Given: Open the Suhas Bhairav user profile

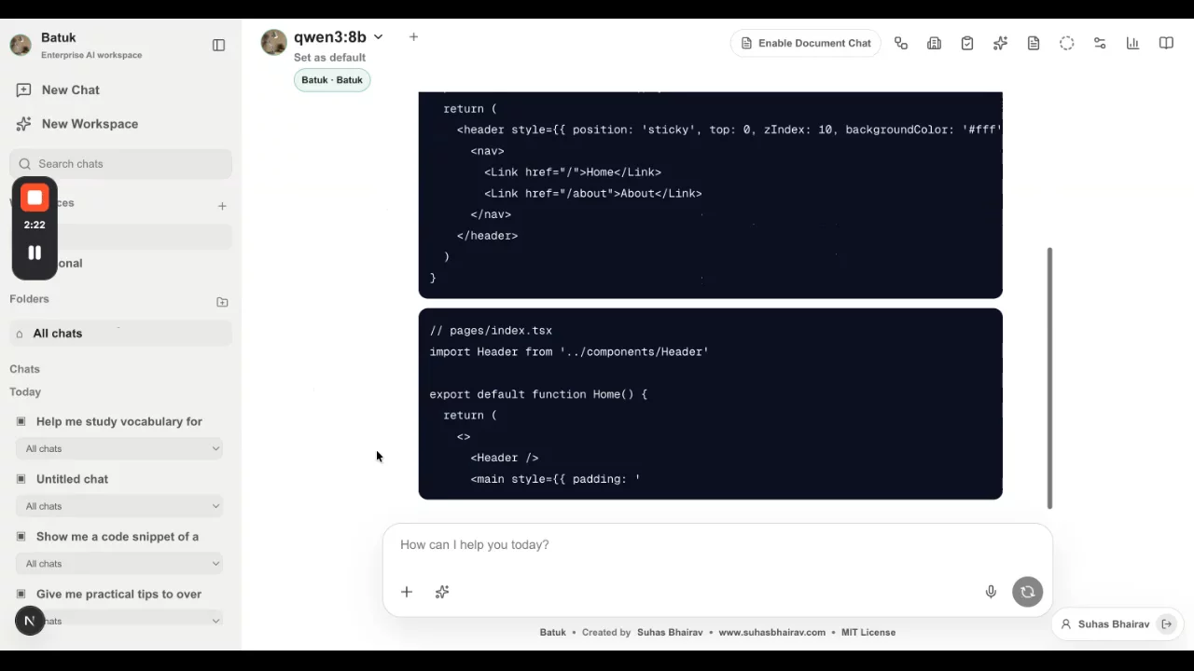Looking at the screenshot, I should click(x=1104, y=624).
